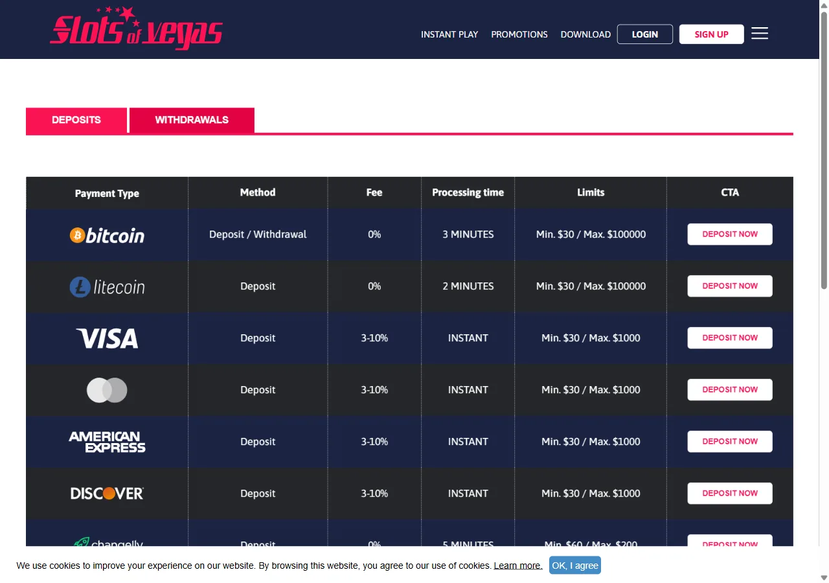Open Instant Play from the navigation
Screen dimensions: 829x583
(449, 34)
